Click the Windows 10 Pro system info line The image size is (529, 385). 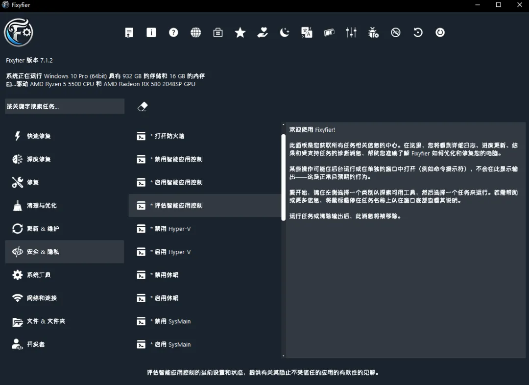click(x=105, y=76)
